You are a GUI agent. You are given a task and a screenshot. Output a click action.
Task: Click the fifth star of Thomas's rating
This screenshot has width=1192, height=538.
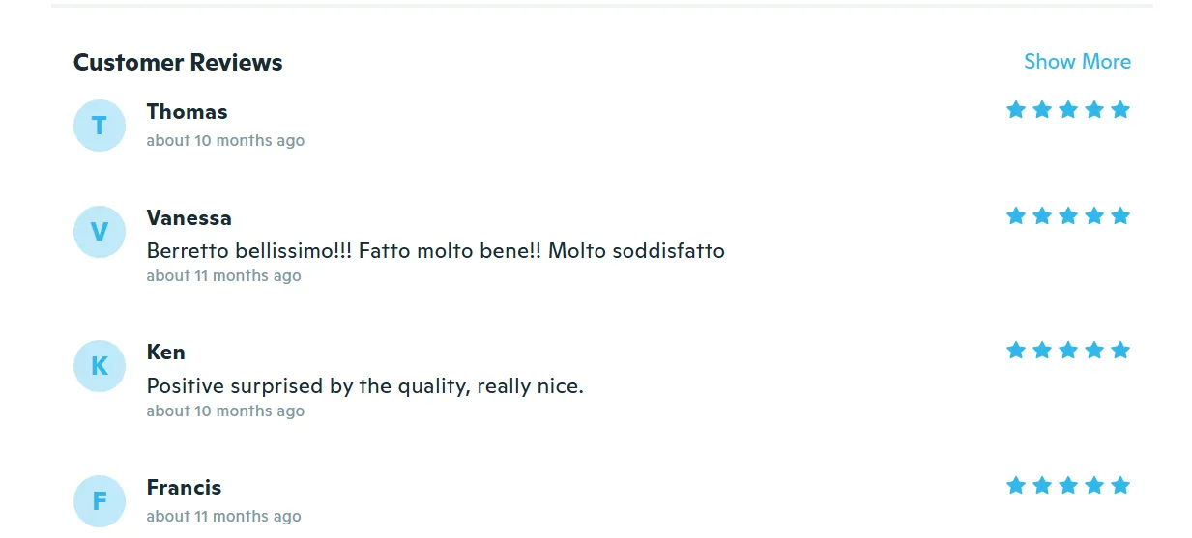[1120, 109]
